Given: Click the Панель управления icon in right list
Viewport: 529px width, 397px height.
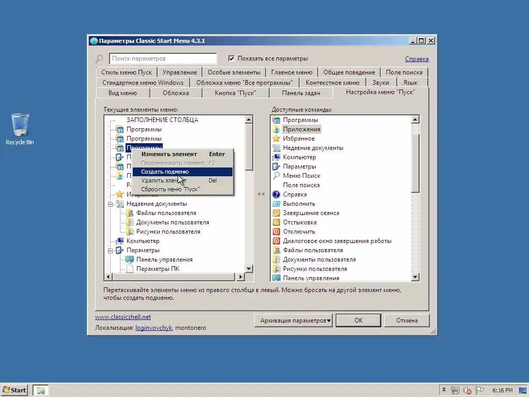Looking at the screenshot, I should click(276, 278).
